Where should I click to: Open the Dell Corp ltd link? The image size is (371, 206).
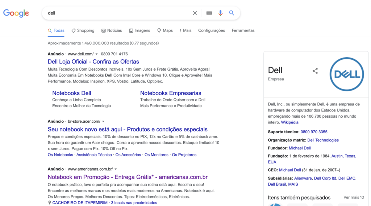pyautogui.click(x=325, y=178)
